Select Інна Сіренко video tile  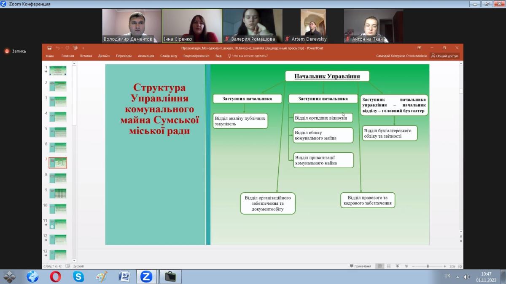192,26
